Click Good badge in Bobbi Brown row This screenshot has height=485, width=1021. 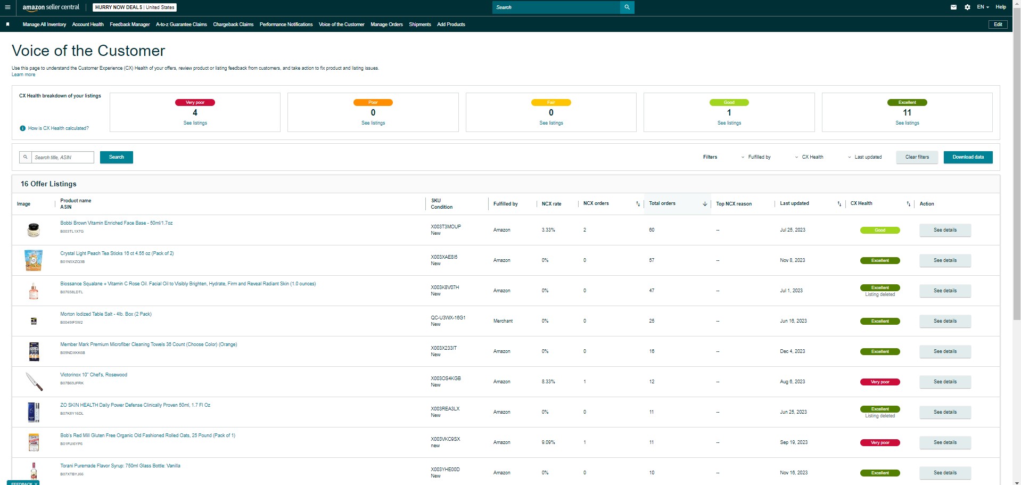pyautogui.click(x=880, y=231)
